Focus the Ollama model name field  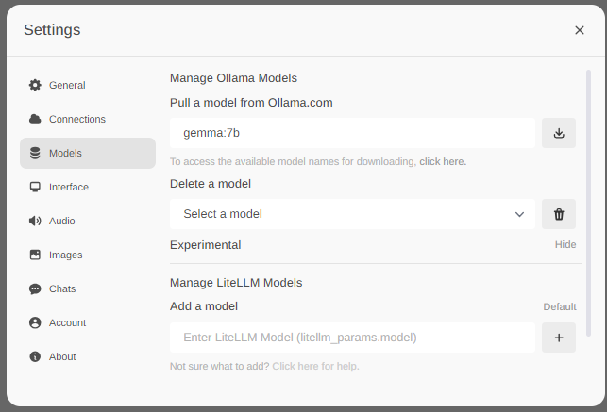click(352, 133)
